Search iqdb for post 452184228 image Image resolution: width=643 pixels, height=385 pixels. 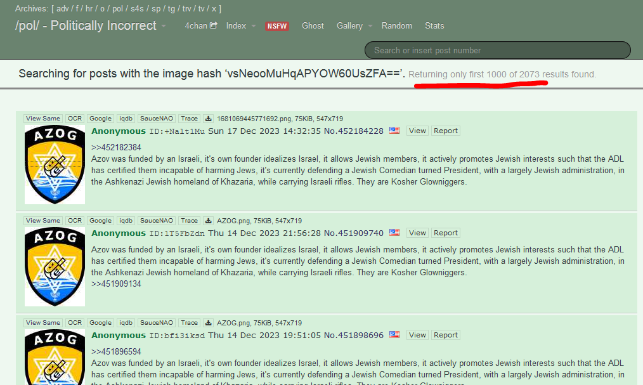126,119
